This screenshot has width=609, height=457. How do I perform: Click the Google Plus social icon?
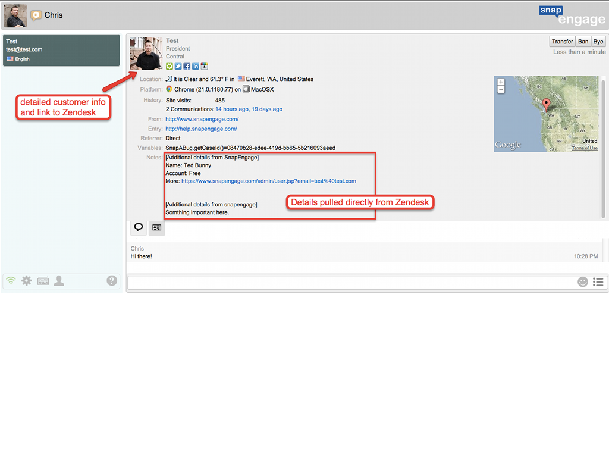(204, 66)
